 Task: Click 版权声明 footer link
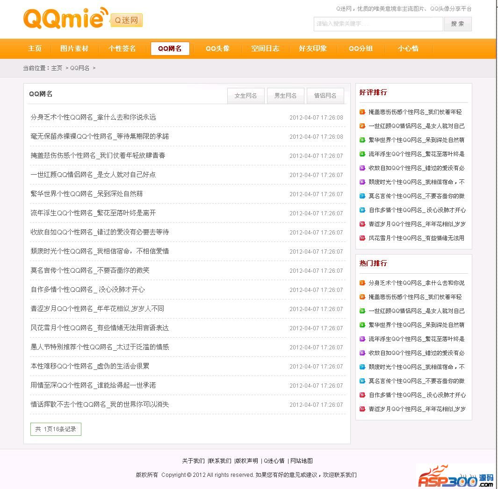coord(246,461)
